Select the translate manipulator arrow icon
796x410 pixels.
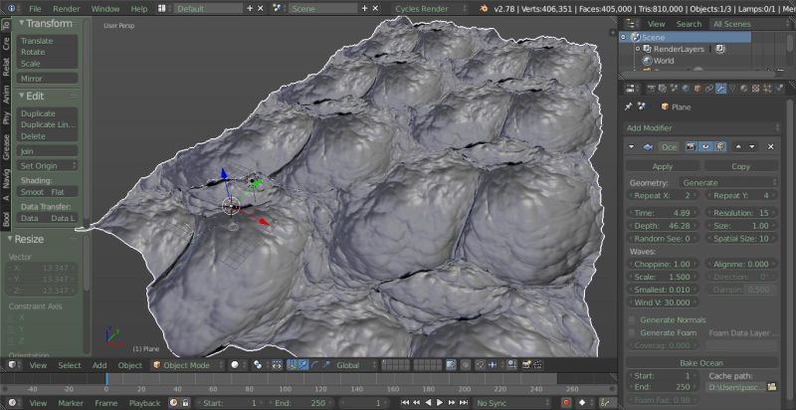(x=303, y=365)
